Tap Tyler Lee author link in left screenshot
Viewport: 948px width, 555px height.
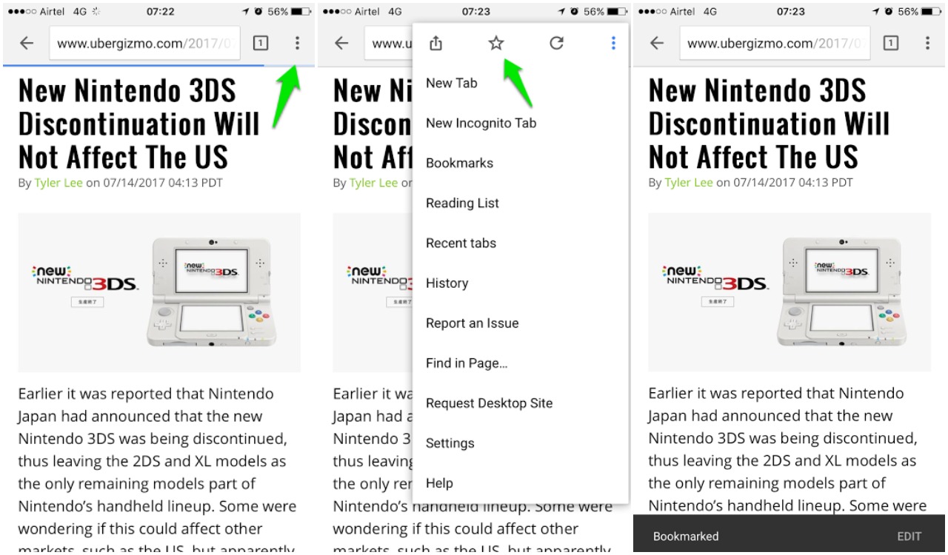[59, 183]
